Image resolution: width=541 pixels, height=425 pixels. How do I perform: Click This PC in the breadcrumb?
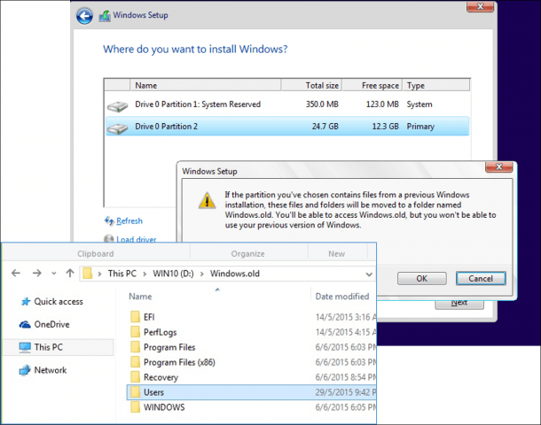click(x=122, y=274)
